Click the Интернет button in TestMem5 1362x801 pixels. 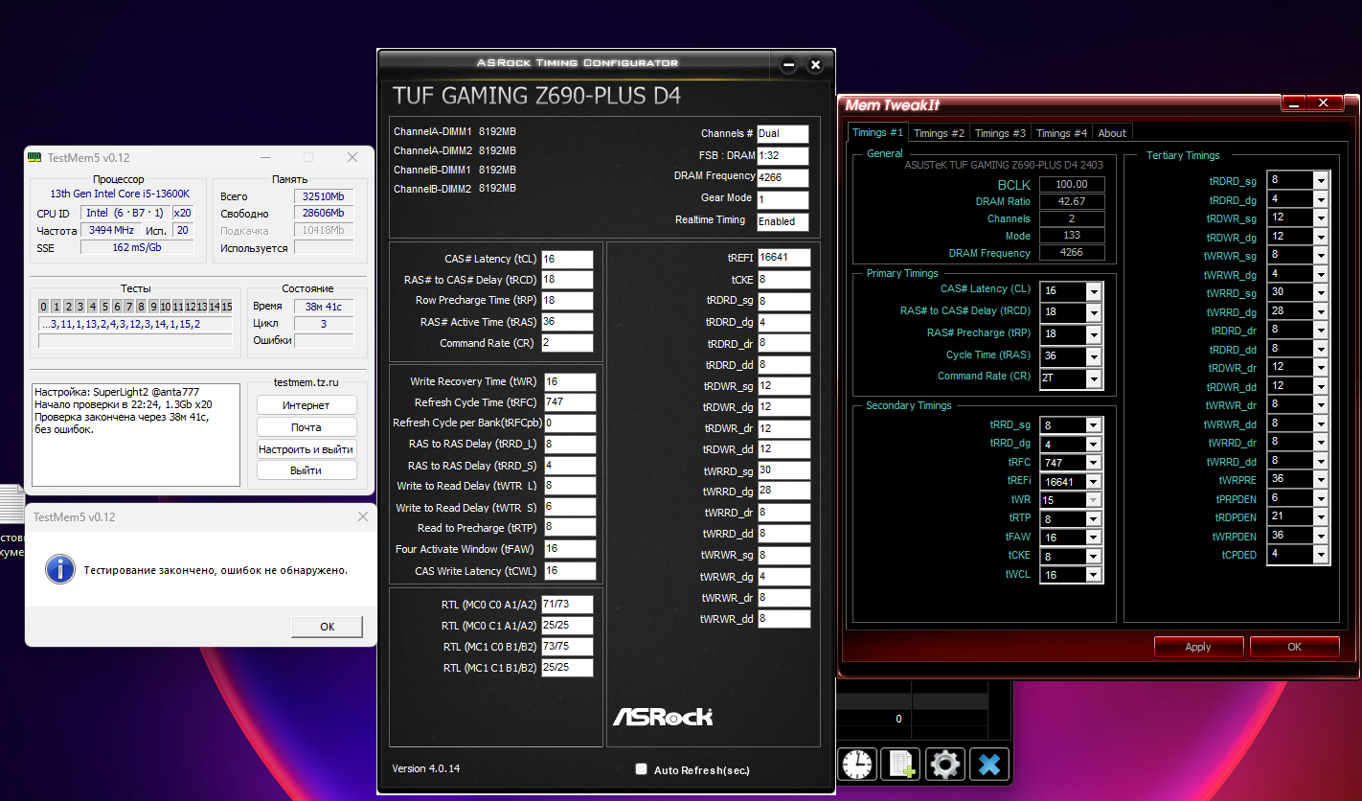pos(306,406)
